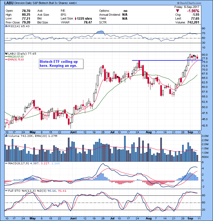This screenshot has height=221, width=213.
Task: Click the red down triangle next to -1.96%
Action: (178, 11)
